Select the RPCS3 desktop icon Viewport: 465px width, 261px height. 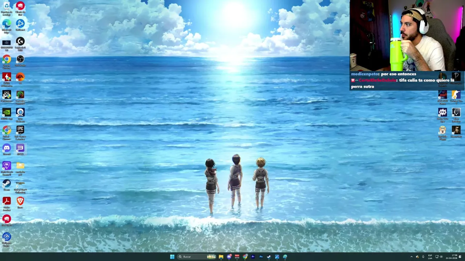point(20,149)
